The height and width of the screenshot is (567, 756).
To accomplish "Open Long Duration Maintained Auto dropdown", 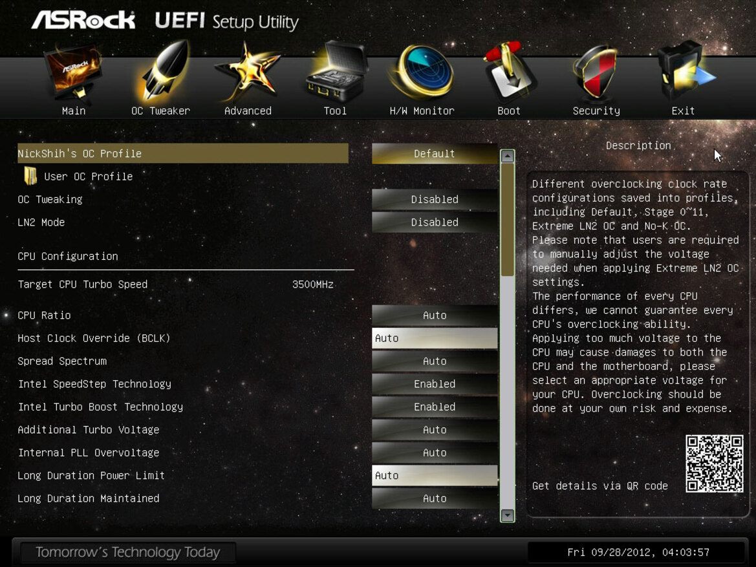I will 435,498.
